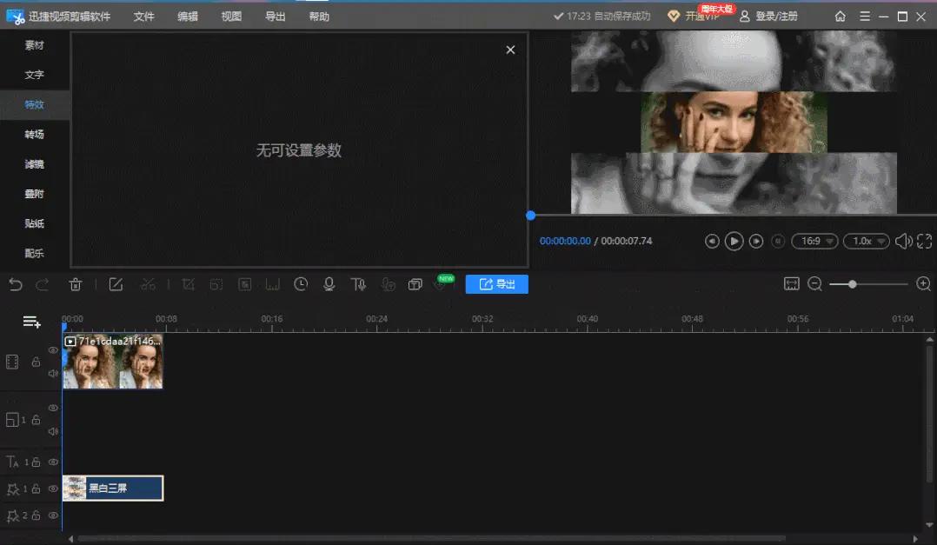Delete clip using the trash icon
This screenshot has width=937, height=545.
(76, 283)
